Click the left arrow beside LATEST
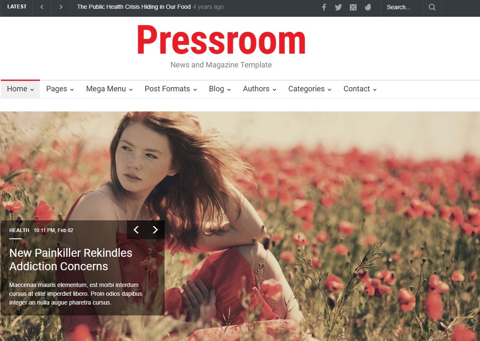This screenshot has height=341, width=480. coord(42,7)
